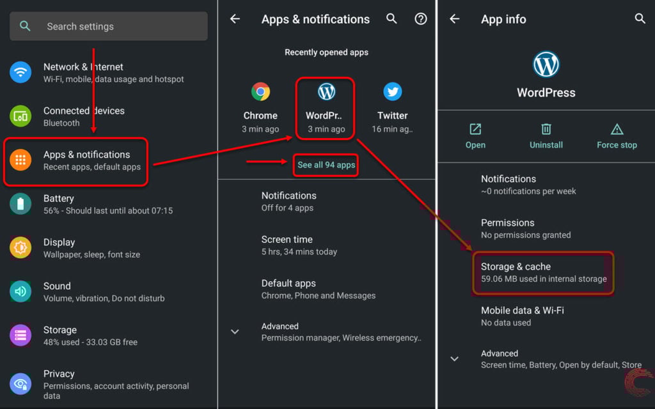Open Connected devices settings
655x409 pixels.
[x=109, y=116]
